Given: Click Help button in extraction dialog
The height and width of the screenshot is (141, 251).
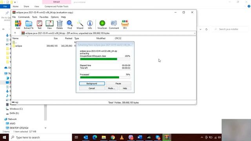Looking at the screenshot, I should [125, 88].
